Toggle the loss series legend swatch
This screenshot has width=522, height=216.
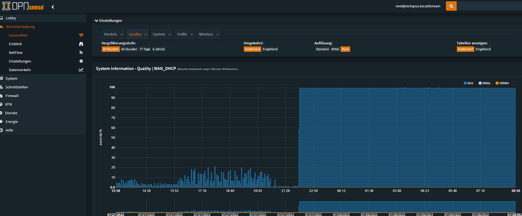[x=465, y=83]
